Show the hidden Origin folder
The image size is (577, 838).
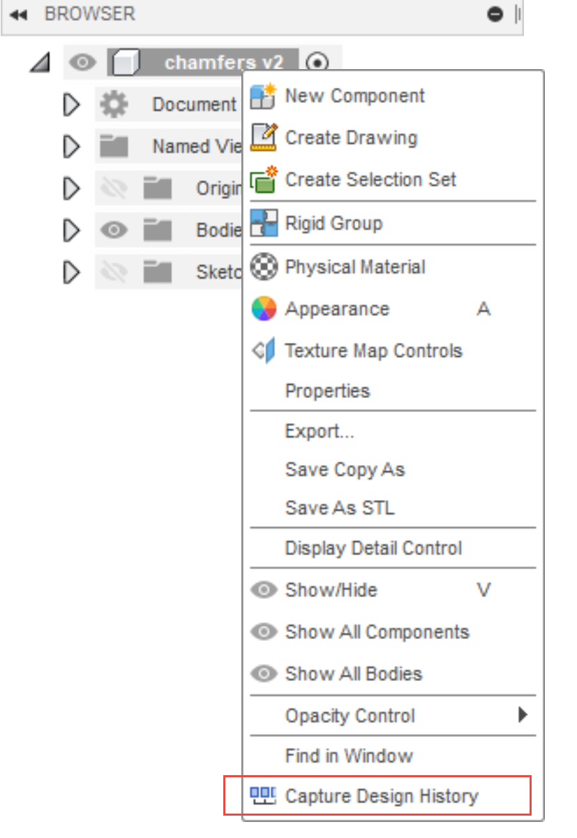[x=113, y=189]
